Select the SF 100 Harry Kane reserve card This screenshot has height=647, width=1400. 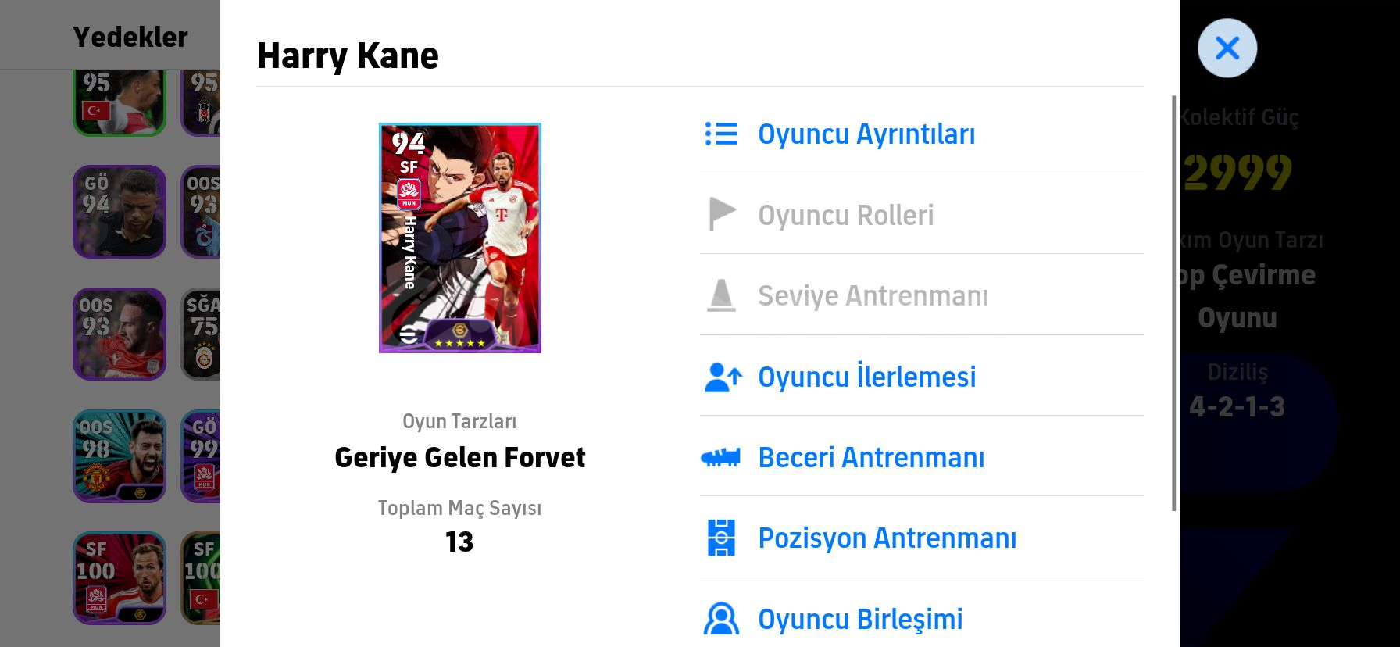(x=120, y=578)
